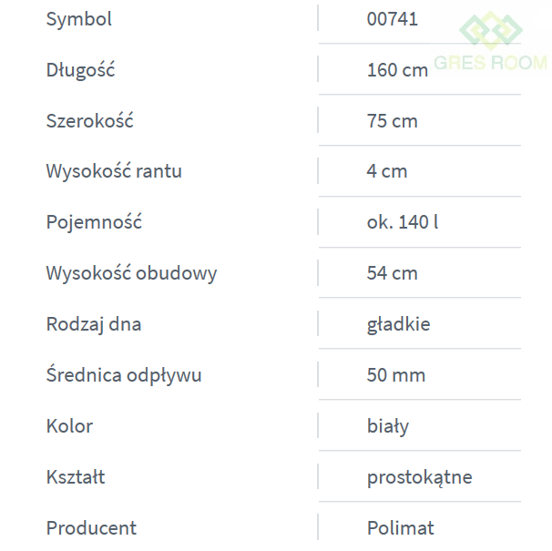
Task: Click the Symbol row label
Action: tap(79, 19)
